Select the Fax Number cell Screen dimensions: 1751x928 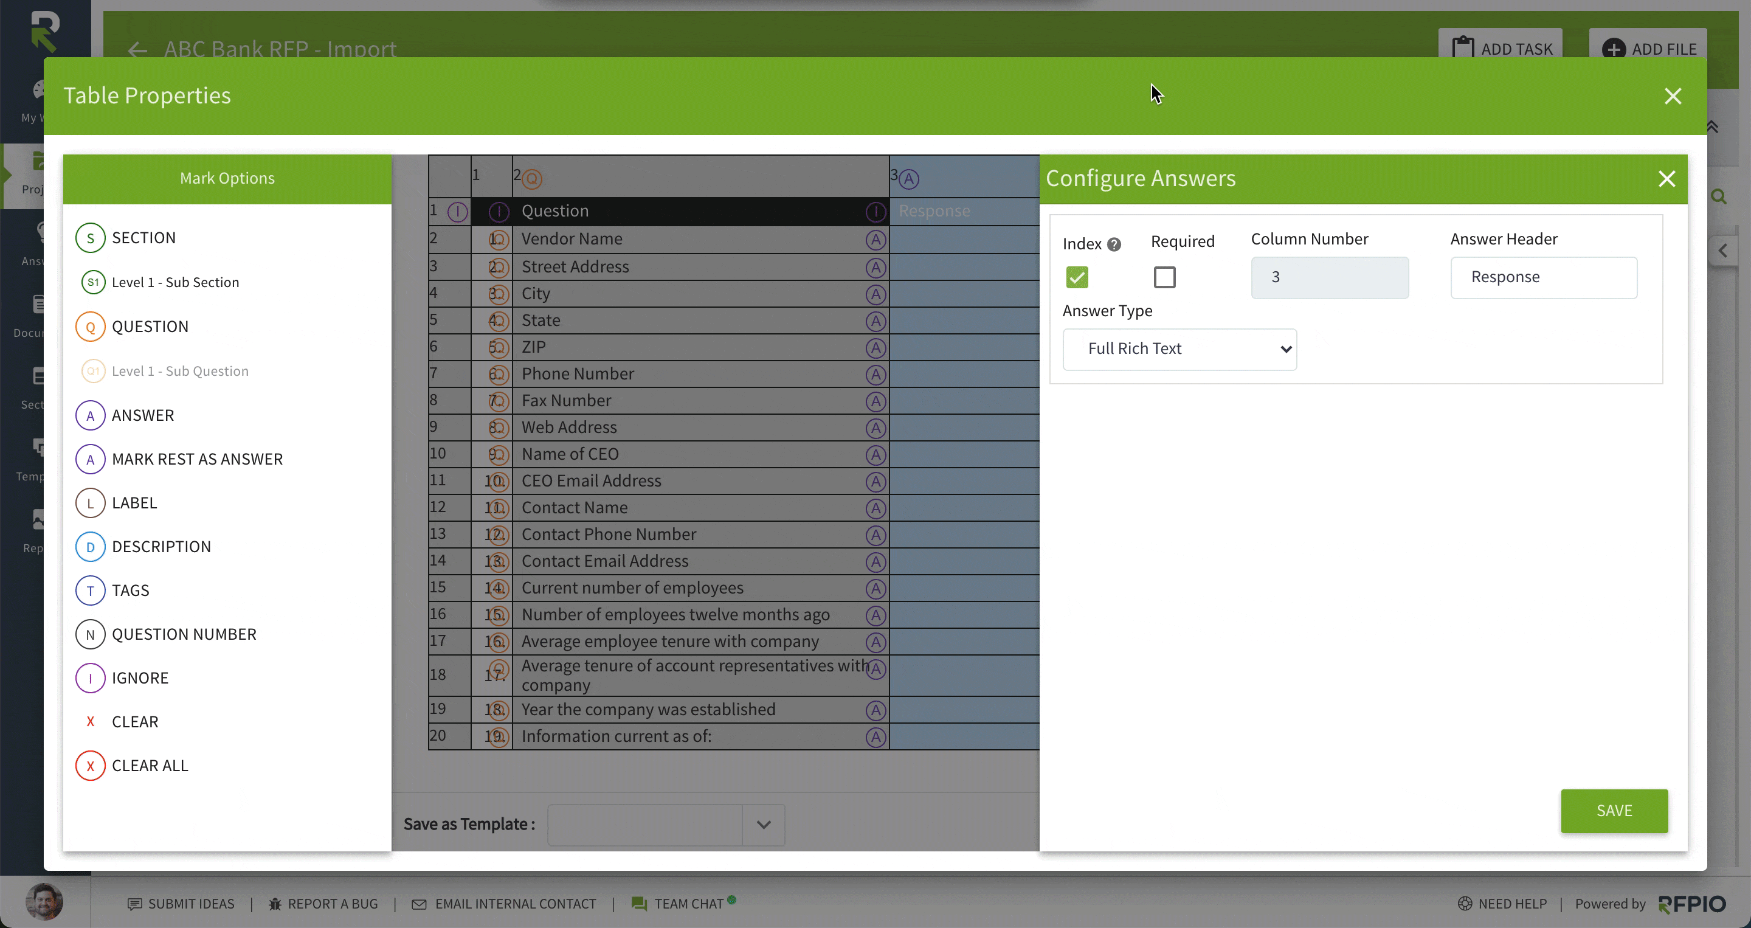point(700,401)
